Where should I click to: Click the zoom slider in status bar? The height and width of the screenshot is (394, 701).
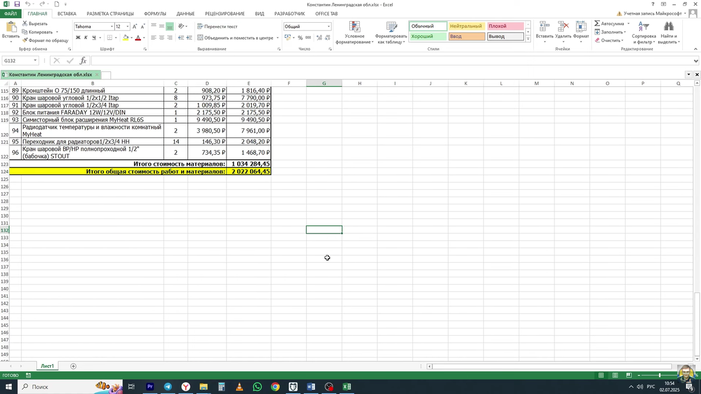click(x=660, y=375)
